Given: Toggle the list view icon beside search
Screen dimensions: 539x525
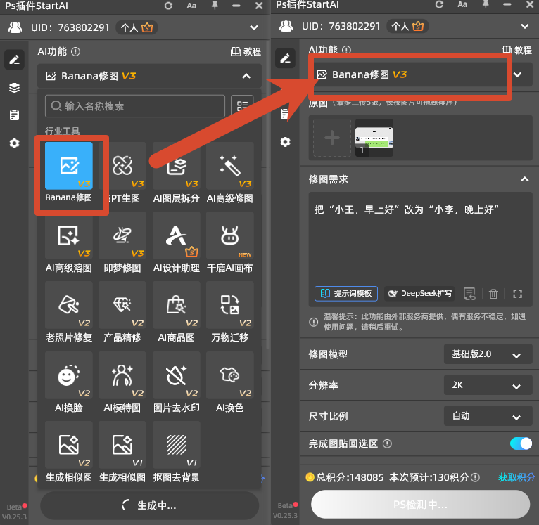Looking at the screenshot, I should point(242,106).
